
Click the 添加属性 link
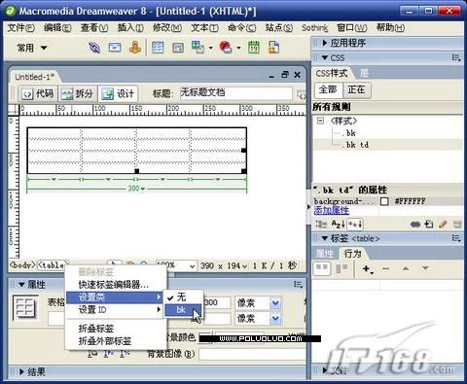pyautogui.click(x=331, y=211)
